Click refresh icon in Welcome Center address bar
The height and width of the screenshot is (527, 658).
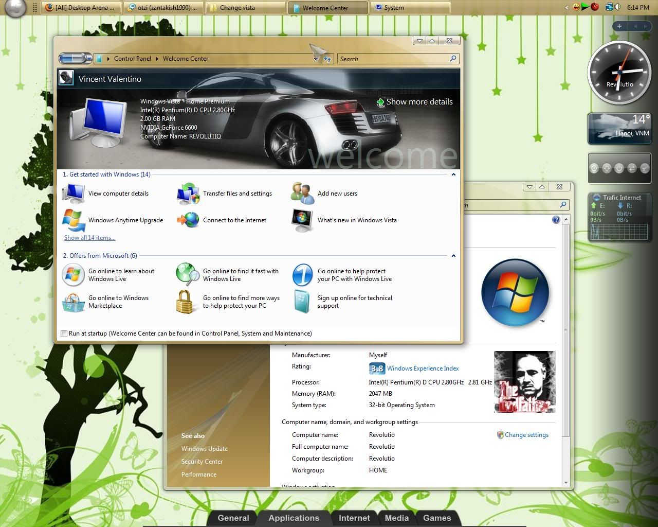[327, 59]
